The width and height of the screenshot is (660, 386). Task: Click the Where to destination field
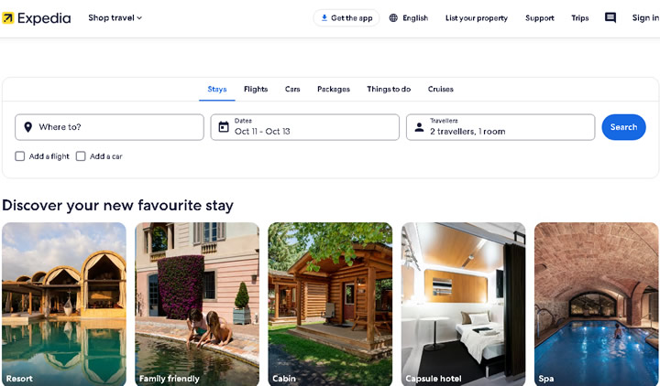pos(109,127)
